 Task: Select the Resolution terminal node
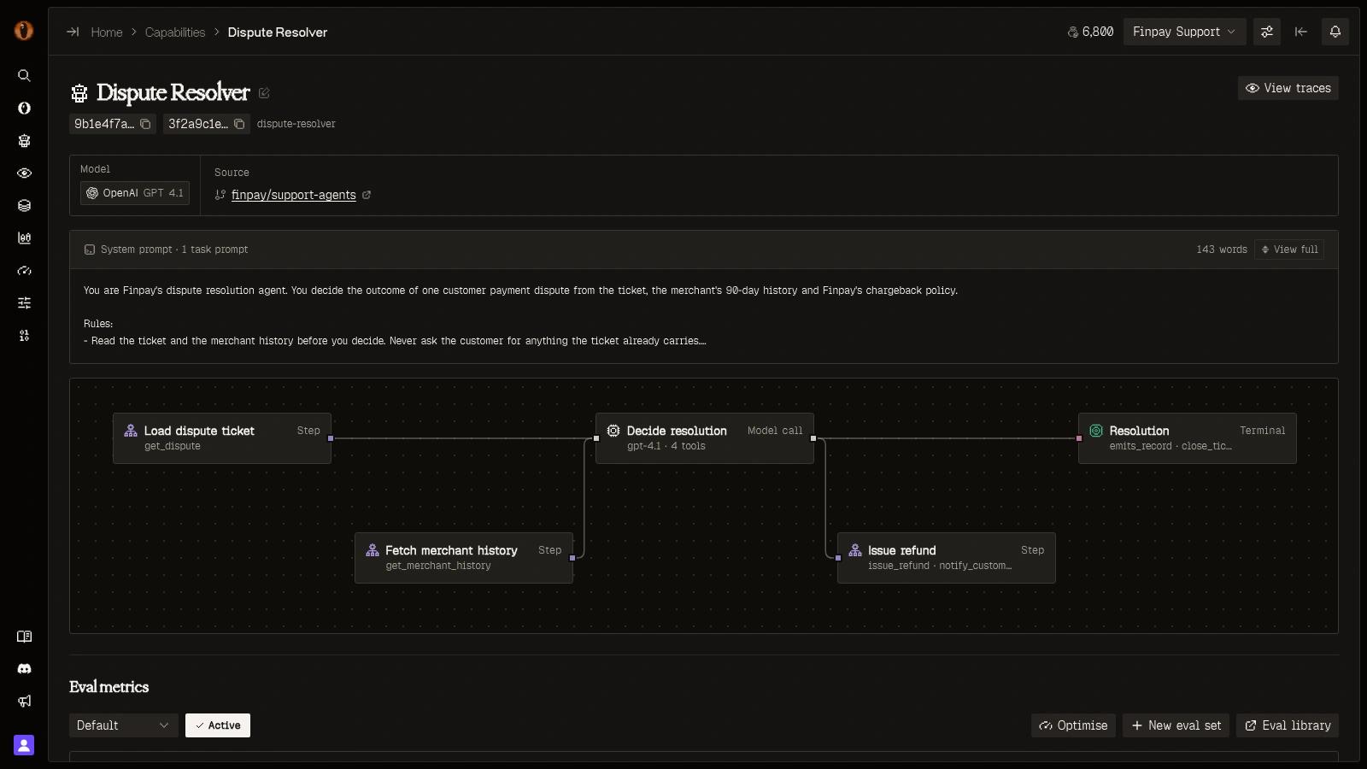1188,438
